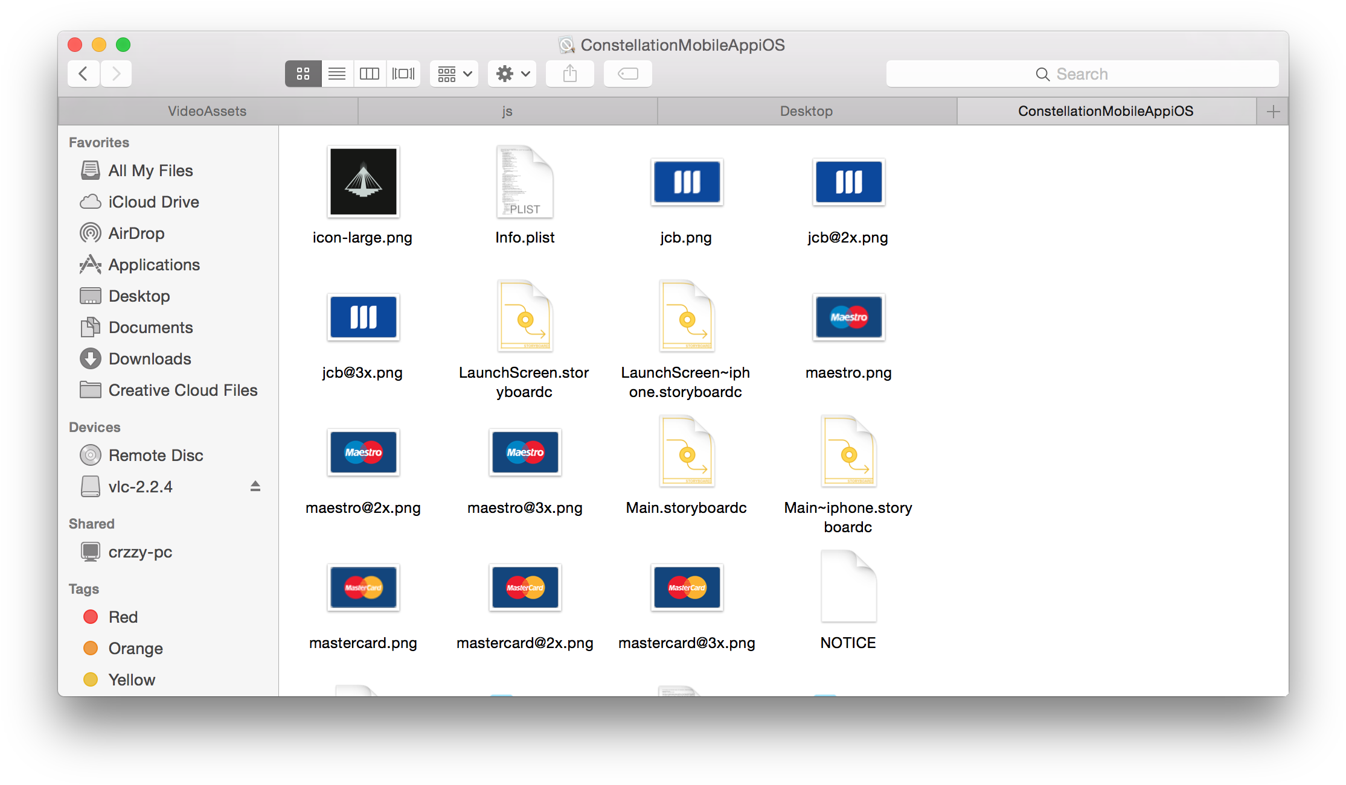The width and height of the screenshot is (1346, 785).
Task: Click into the Search field
Action: point(1082,74)
